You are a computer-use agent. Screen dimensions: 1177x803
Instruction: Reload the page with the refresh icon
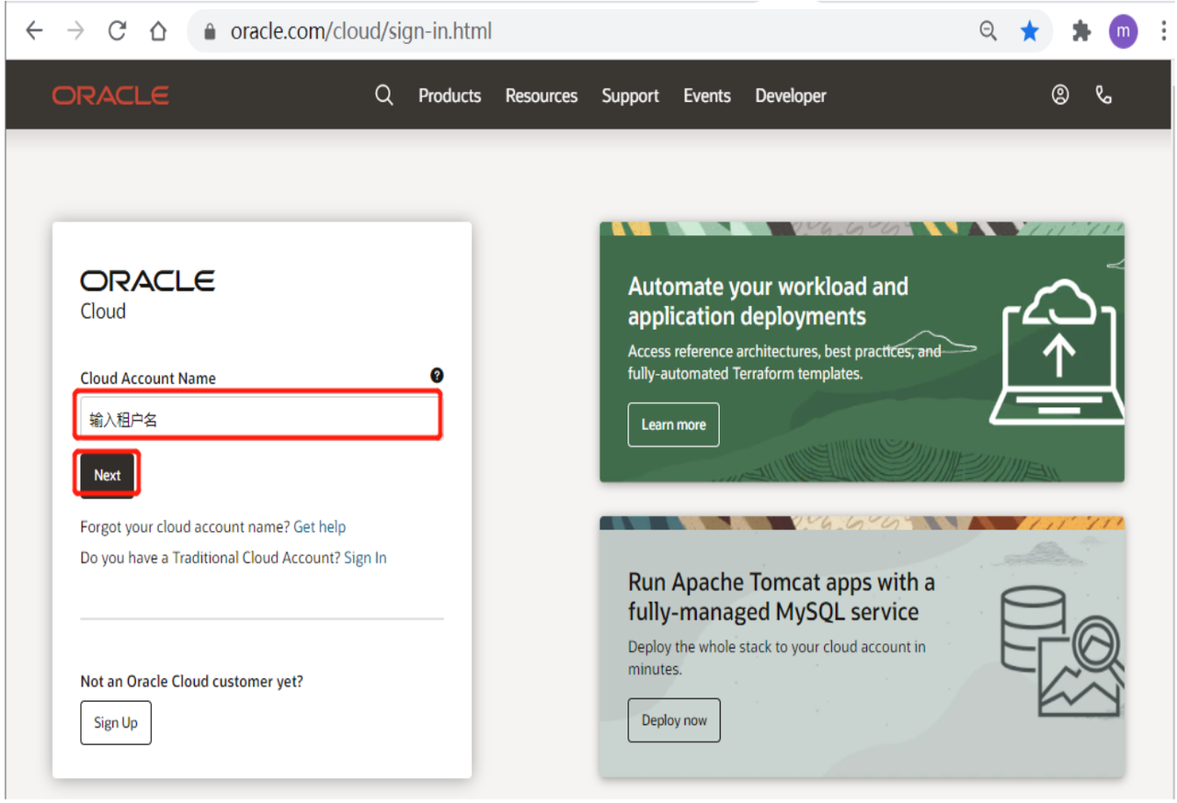tap(117, 31)
